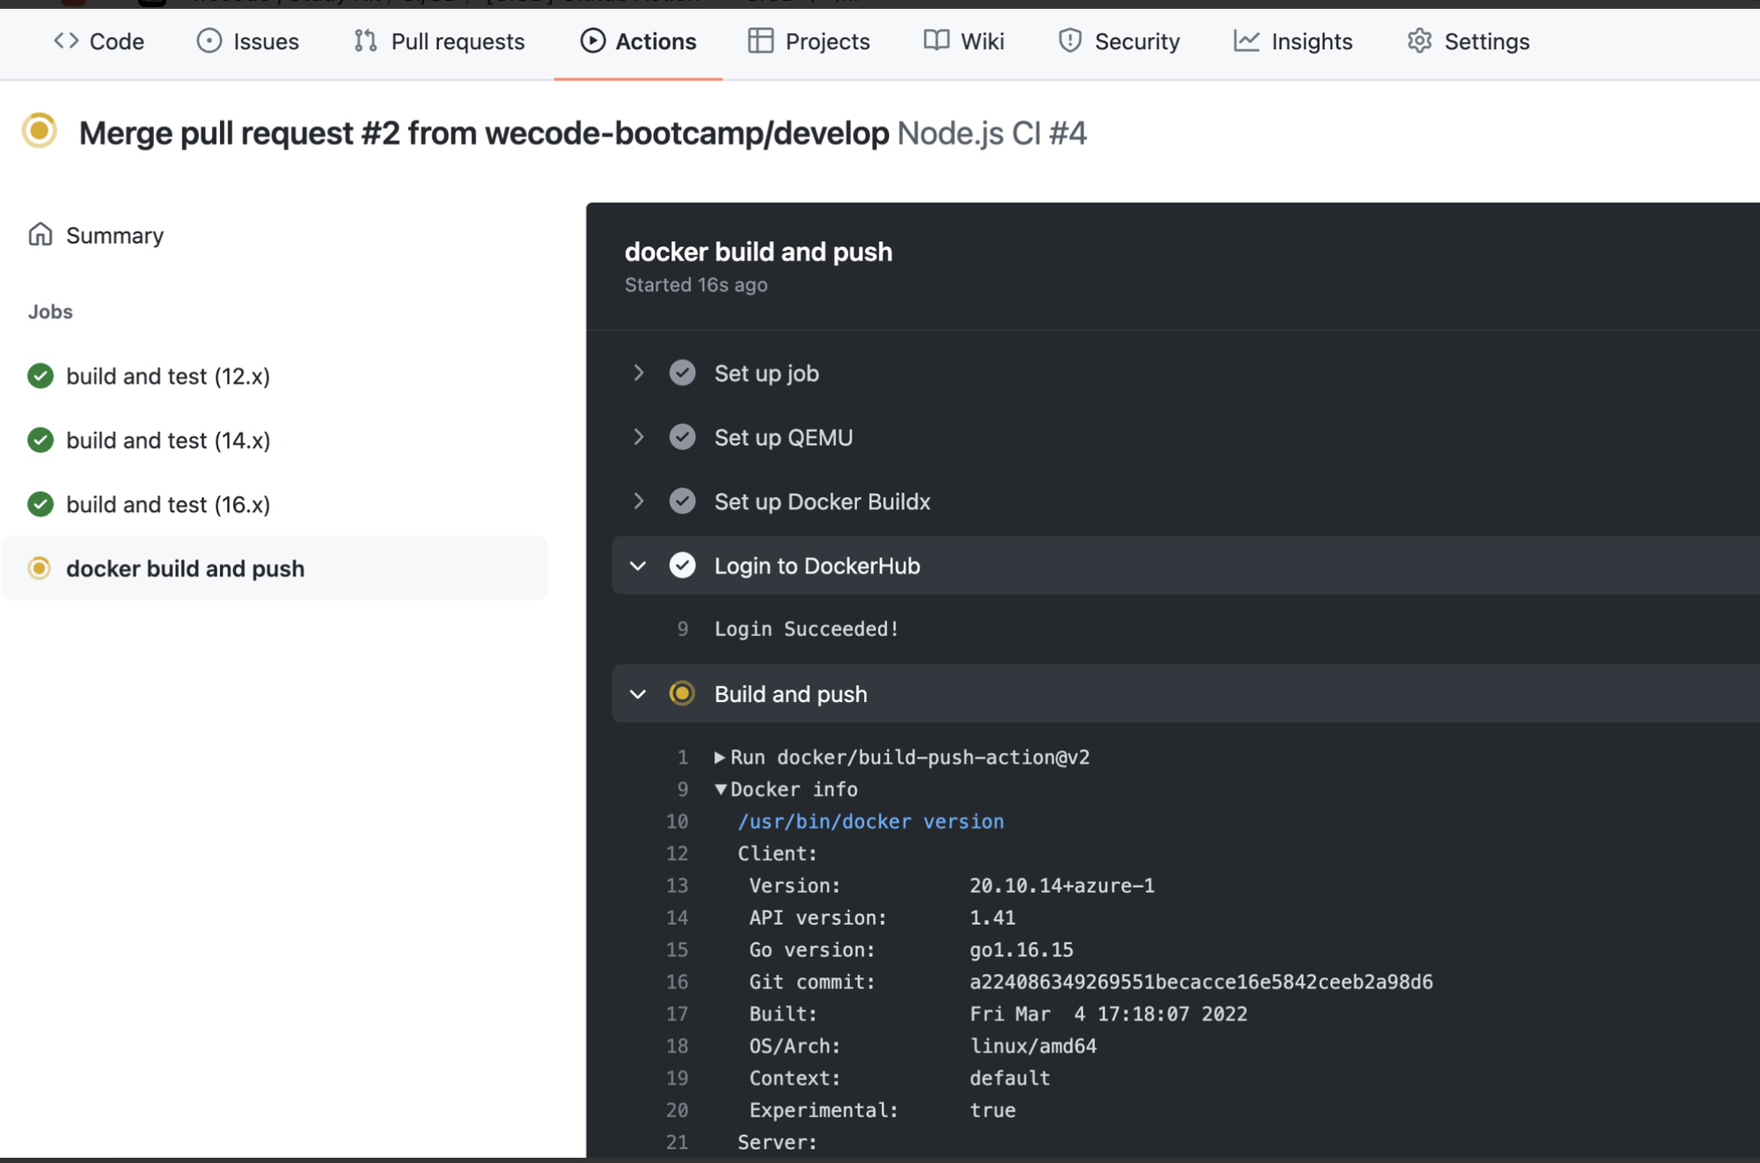Open the Actions tab
Viewport: 1760px width, 1163px height.
pyautogui.click(x=638, y=40)
